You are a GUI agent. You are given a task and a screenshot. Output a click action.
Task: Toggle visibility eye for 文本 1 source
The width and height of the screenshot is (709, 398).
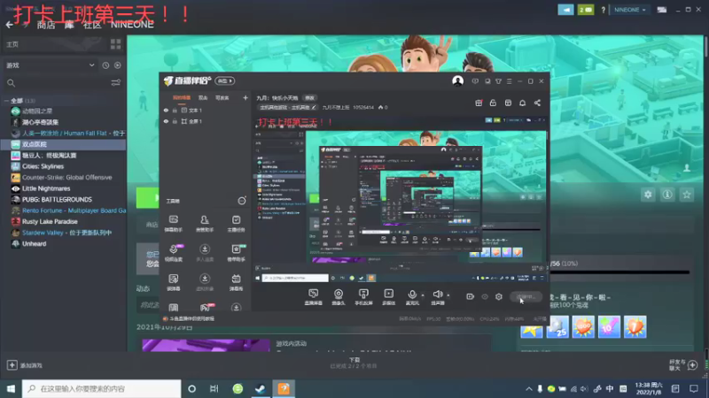click(x=166, y=110)
